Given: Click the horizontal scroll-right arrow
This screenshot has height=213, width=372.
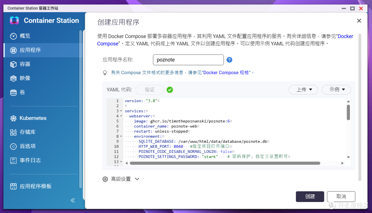Looking at the screenshot, I should pos(342,163).
